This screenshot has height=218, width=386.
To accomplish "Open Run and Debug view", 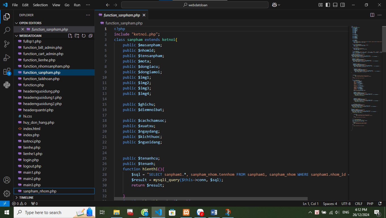I will (7, 58).
